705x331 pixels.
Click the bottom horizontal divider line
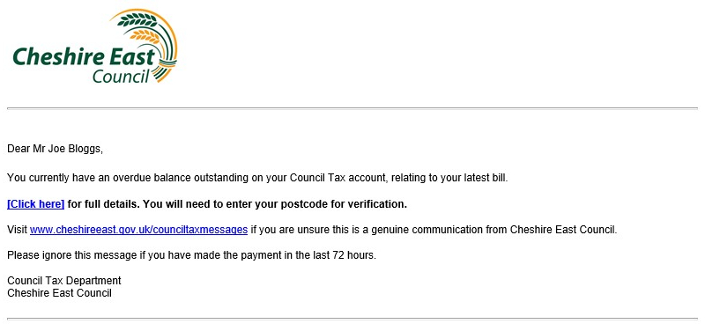352,319
